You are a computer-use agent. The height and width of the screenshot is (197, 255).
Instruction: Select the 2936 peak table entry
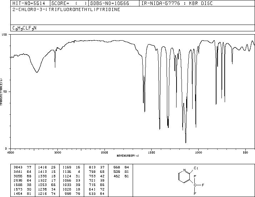(x=22, y=180)
